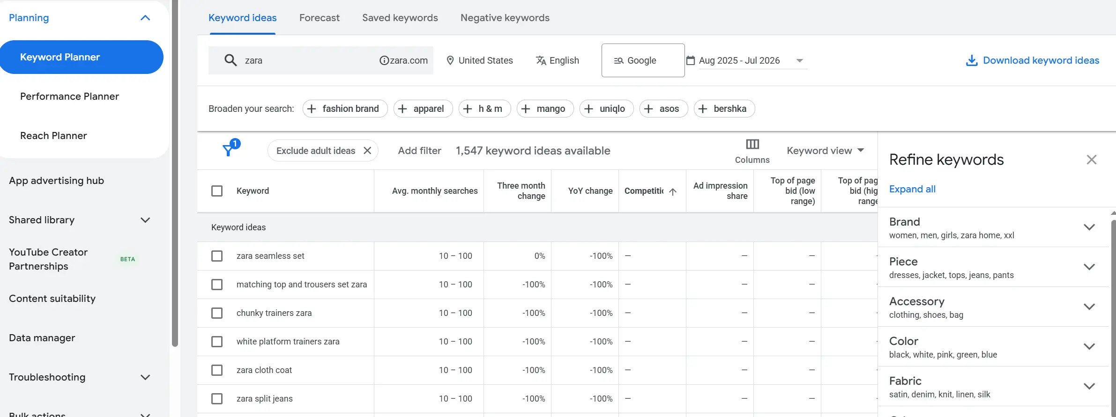Click the Competition sort arrow icon
The width and height of the screenshot is (1116, 417).
click(x=673, y=191)
